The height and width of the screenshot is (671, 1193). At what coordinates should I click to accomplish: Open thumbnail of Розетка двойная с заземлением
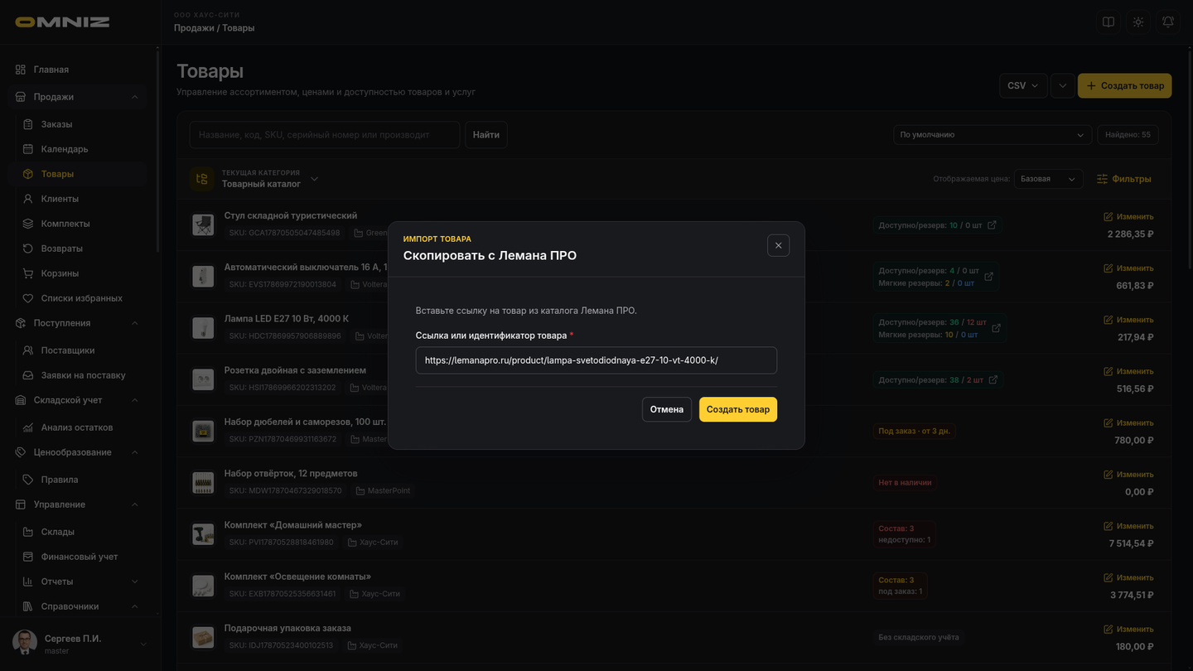(203, 379)
